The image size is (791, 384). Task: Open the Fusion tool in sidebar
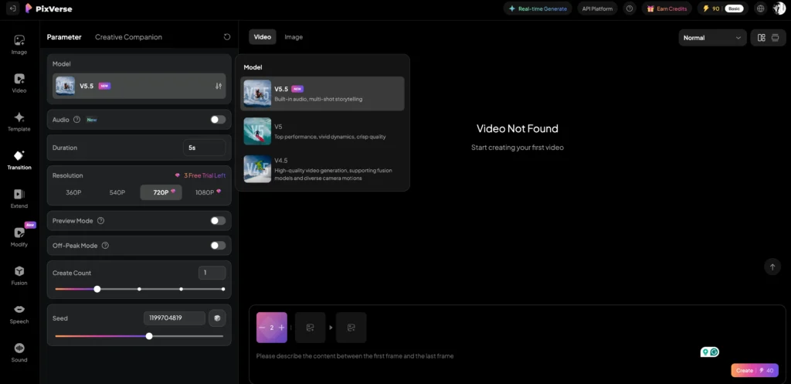tap(19, 276)
